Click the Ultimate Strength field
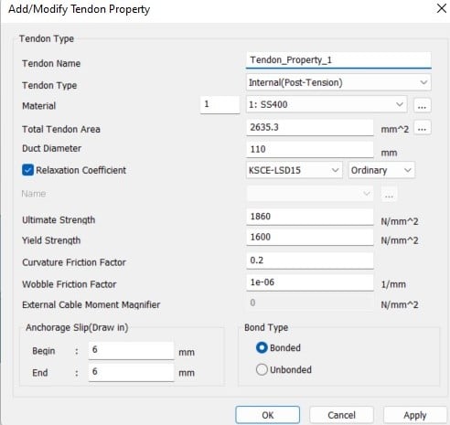This screenshot has height=425, width=450. click(310, 217)
